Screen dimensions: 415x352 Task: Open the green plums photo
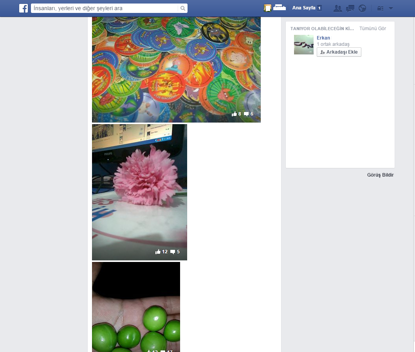coord(136,307)
